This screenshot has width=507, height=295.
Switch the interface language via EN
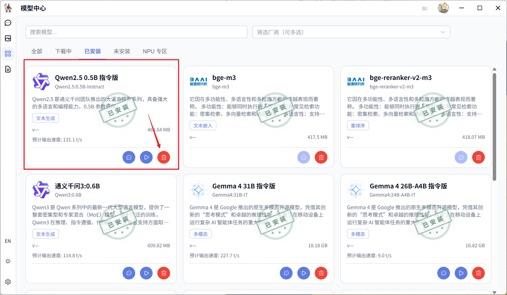point(8,241)
